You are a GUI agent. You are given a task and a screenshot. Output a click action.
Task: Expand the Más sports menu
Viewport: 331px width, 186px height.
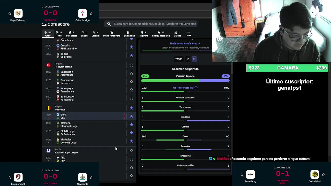189,34
